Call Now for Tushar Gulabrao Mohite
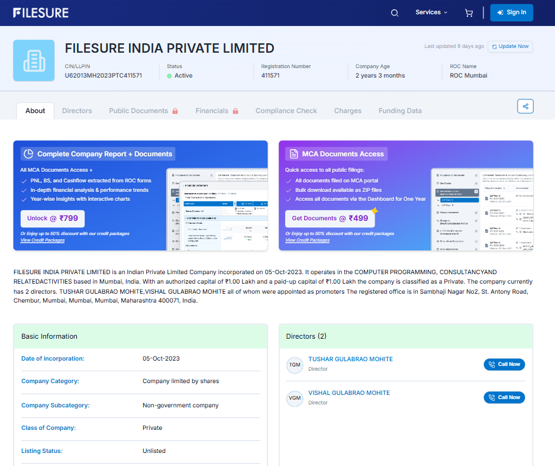 504,364
